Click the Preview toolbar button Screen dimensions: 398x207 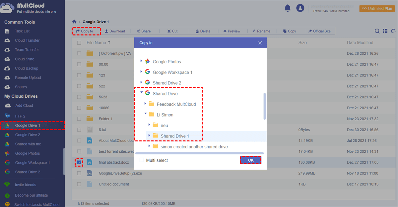coord(232,31)
